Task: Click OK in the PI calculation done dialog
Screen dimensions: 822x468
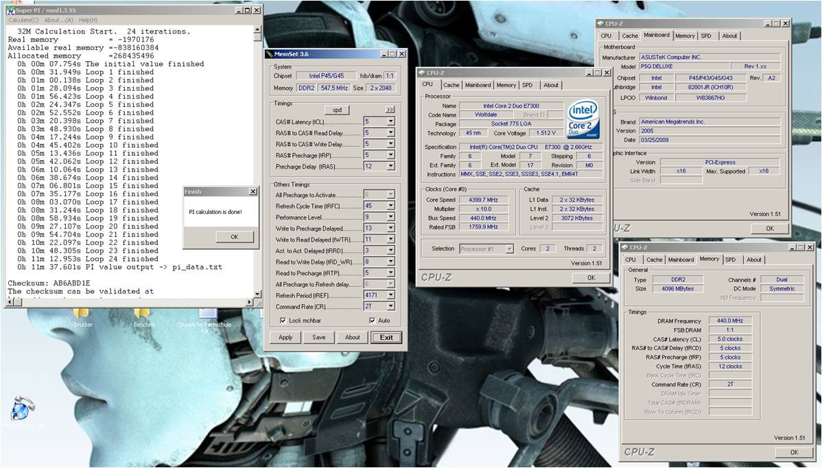Action: pyautogui.click(x=235, y=237)
